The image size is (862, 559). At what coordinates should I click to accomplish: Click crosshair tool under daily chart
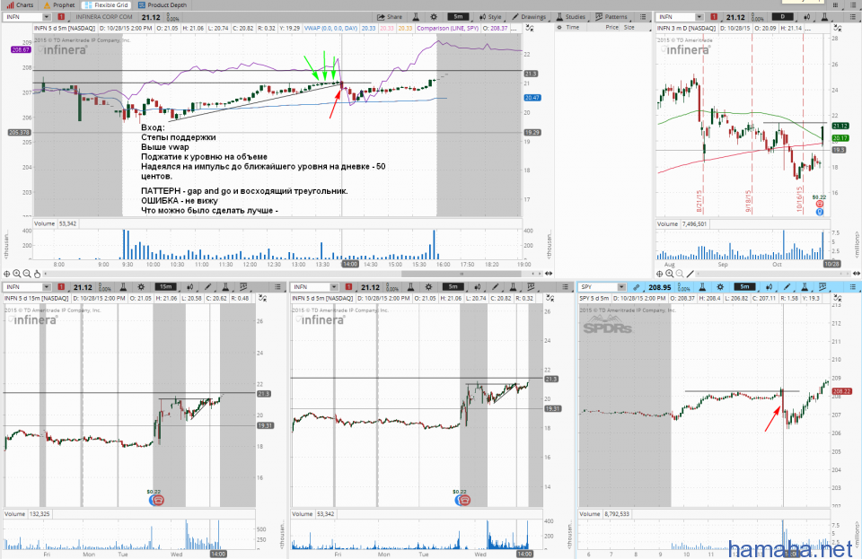point(660,274)
